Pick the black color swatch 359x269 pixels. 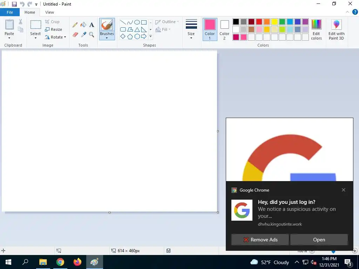(x=236, y=22)
